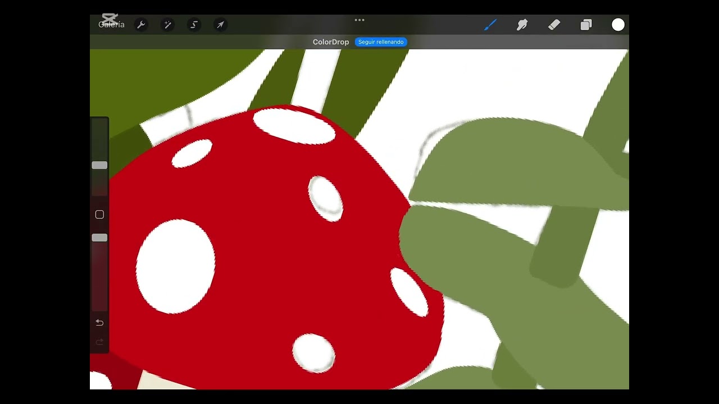Open the Actions wrench menu

(141, 25)
